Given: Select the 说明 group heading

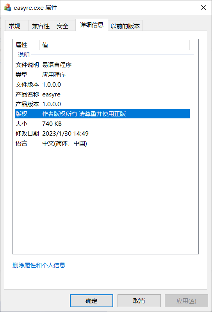Looking at the screenshot, I should 24,55.
